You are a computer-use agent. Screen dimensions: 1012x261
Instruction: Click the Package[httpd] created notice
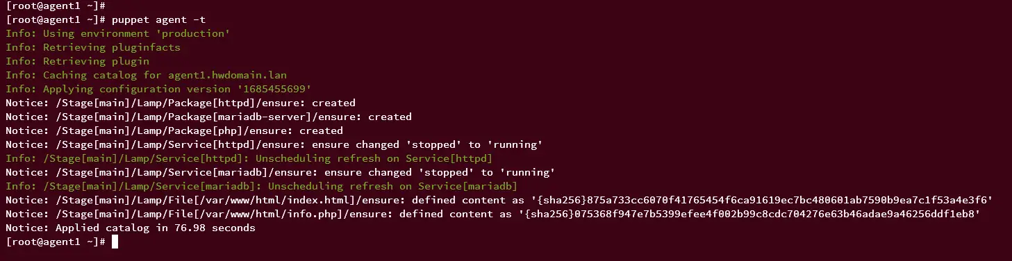click(x=181, y=103)
